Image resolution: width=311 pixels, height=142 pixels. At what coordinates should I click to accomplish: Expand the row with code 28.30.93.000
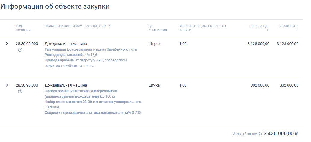7,85
